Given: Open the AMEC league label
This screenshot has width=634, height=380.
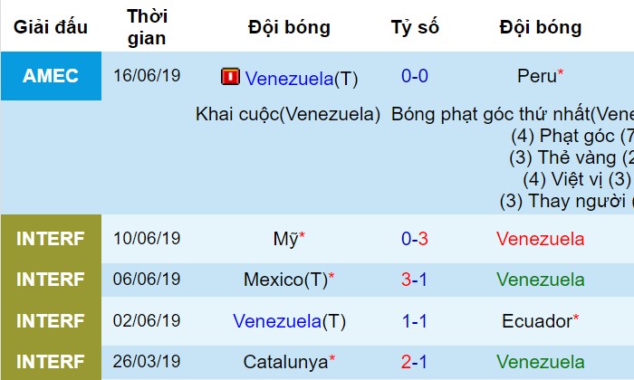Looking at the screenshot, I should [x=51, y=76].
